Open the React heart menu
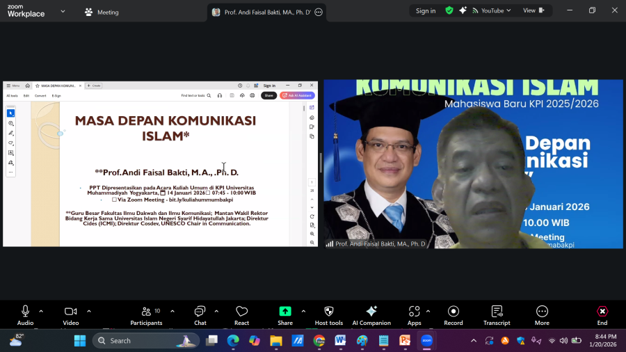Screen dimensions: 626x352 click(241, 315)
